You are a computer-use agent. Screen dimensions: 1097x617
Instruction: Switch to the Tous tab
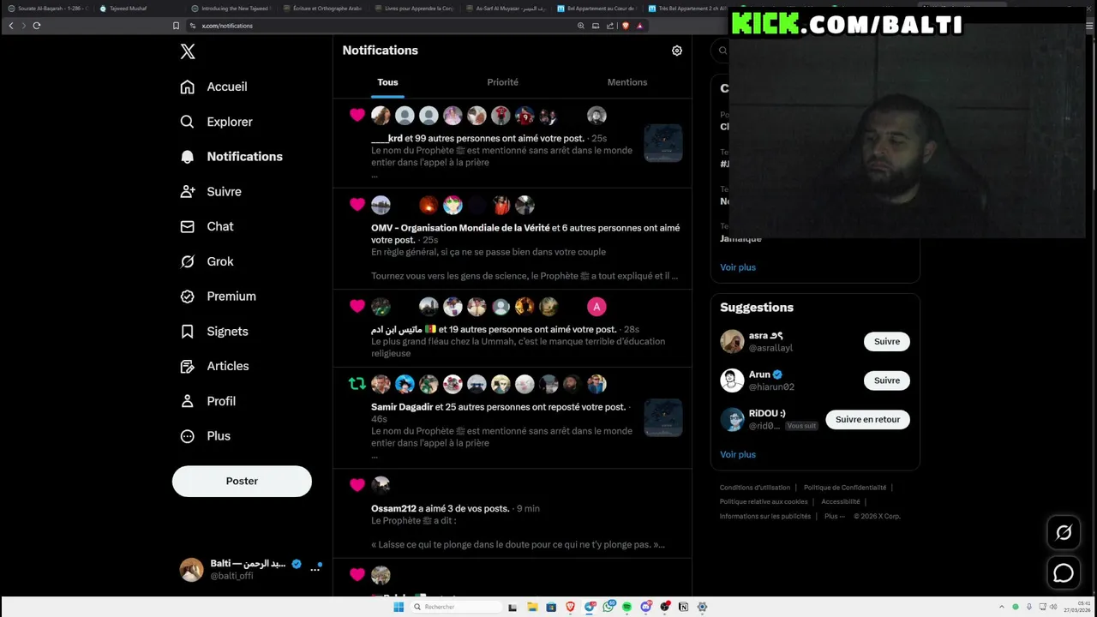pos(387,82)
